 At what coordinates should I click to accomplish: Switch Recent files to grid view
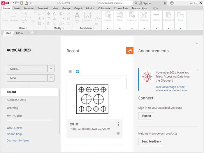coord(77,72)
